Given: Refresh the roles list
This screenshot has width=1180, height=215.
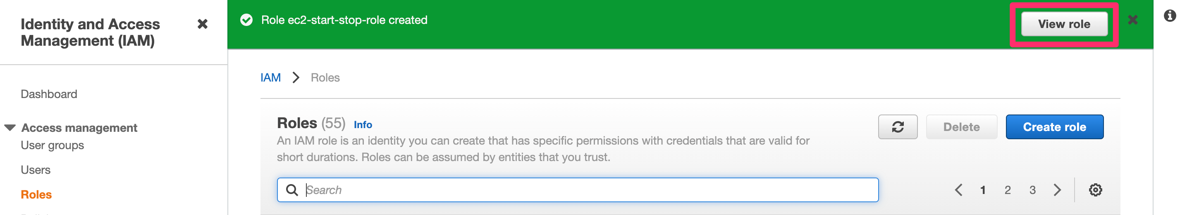Looking at the screenshot, I should pyautogui.click(x=897, y=127).
